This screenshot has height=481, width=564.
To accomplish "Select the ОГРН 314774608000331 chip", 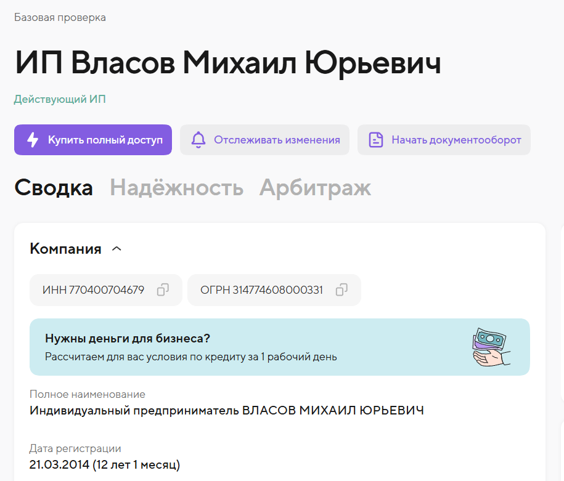I will coord(274,290).
